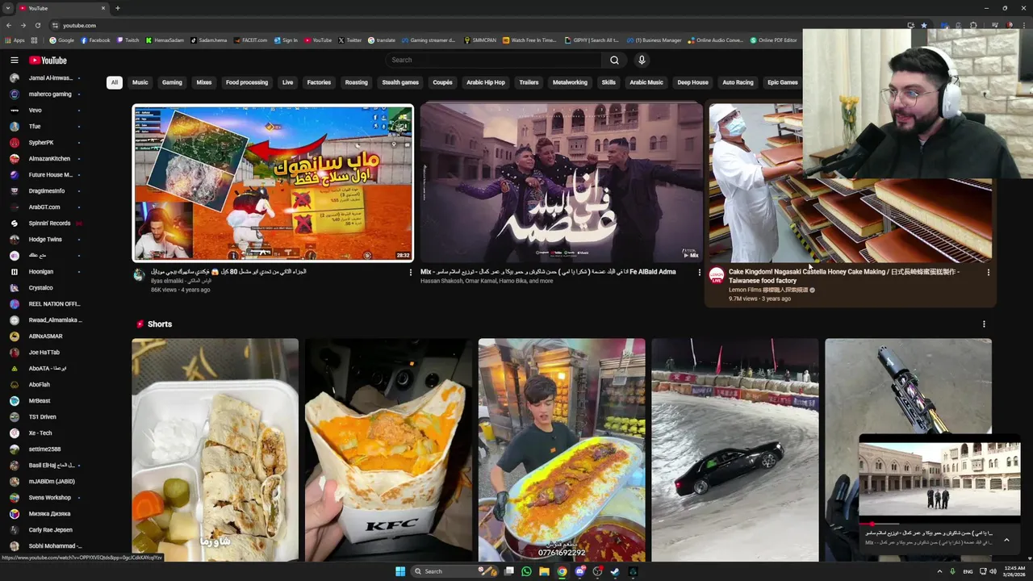The width and height of the screenshot is (1033, 581).
Task: Select the Live filter chip
Action: pyautogui.click(x=287, y=82)
